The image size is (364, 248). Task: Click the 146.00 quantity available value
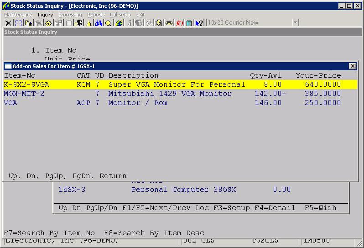click(x=268, y=103)
